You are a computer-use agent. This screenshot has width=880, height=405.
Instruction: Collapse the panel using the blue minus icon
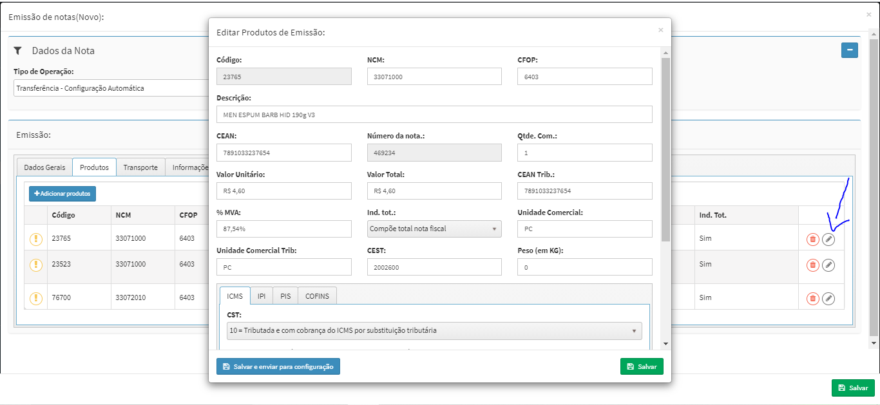[849, 50]
